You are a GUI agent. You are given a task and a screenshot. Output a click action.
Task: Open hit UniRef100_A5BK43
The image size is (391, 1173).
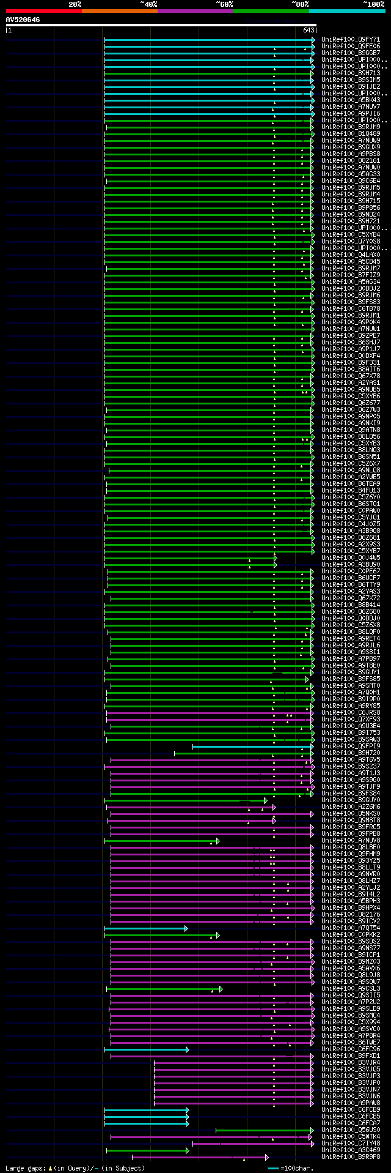click(x=351, y=100)
